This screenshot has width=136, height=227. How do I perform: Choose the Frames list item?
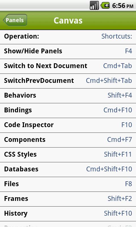pyautogui.click(x=68, y=199)
